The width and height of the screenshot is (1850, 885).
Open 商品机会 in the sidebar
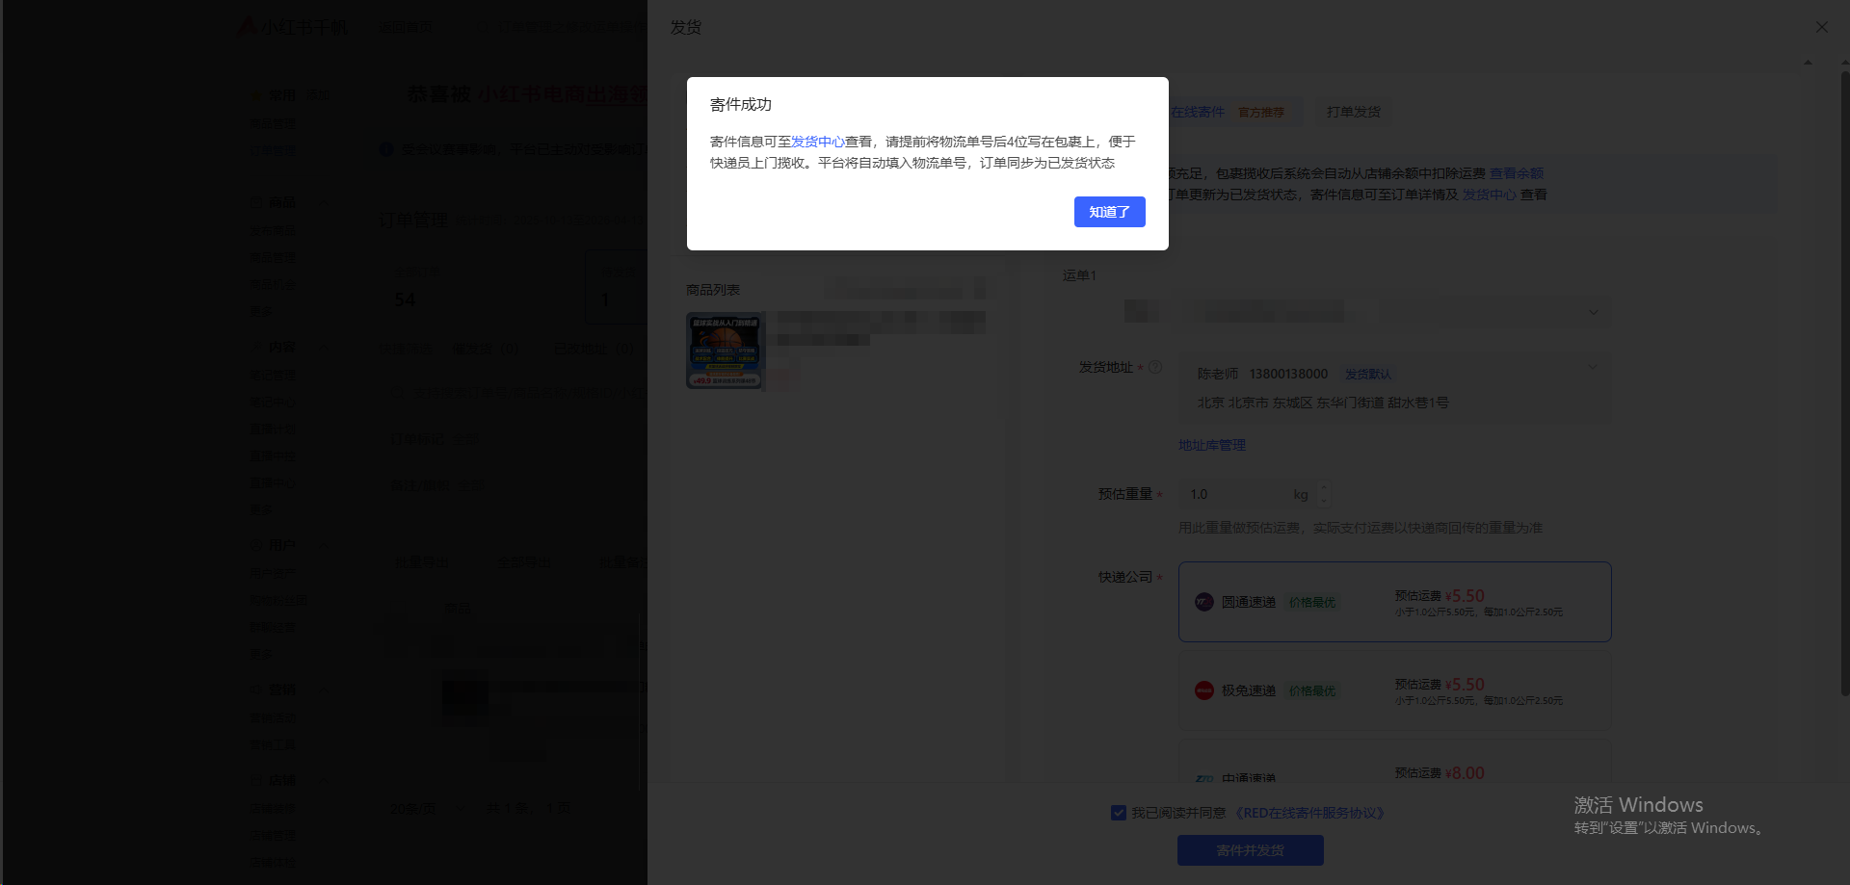273,285
